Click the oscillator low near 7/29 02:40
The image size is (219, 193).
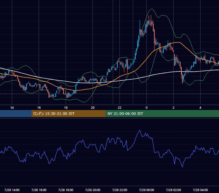click(182, 167)
